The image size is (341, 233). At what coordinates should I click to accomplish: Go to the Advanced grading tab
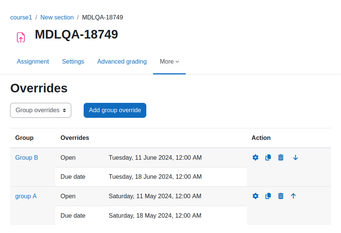tap(122, 62)
